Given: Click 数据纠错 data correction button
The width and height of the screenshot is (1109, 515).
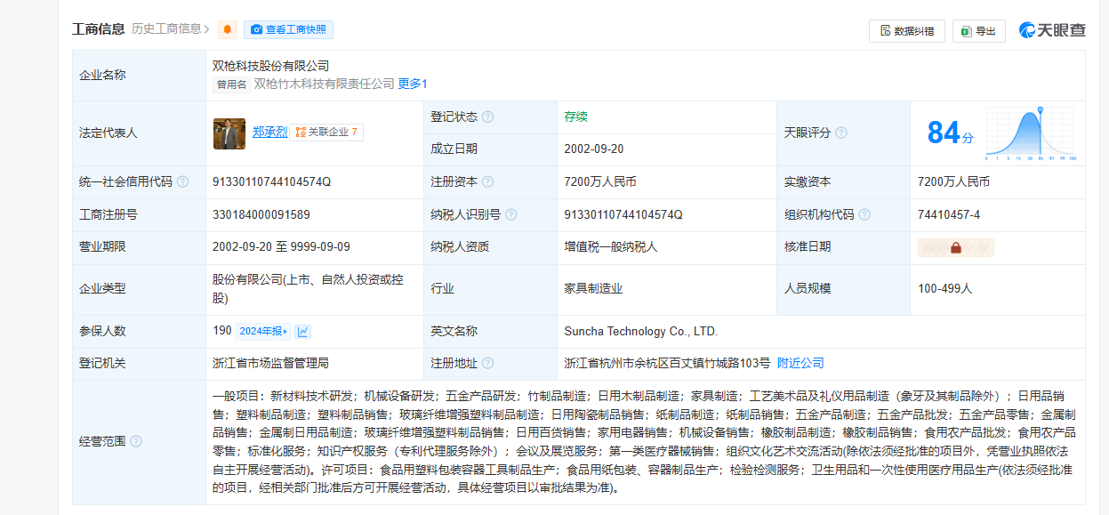Looking at the screenshot, I should (907, 30).
